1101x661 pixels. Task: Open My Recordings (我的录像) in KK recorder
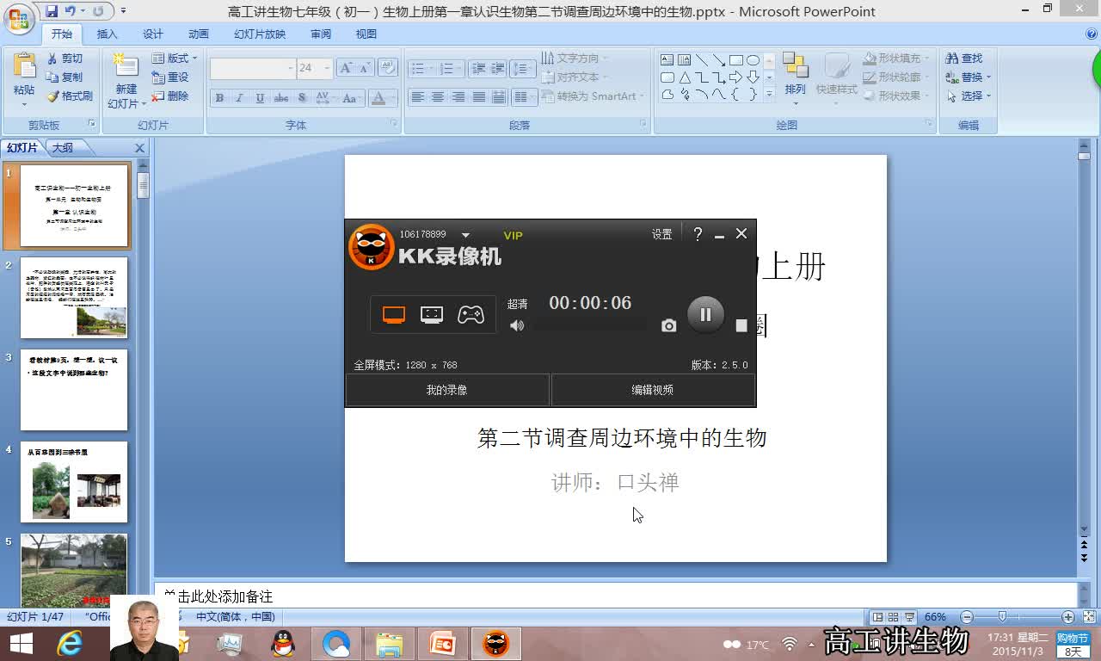[x=447, y=390]
